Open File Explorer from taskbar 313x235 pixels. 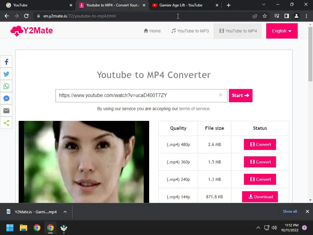(23, 228)
